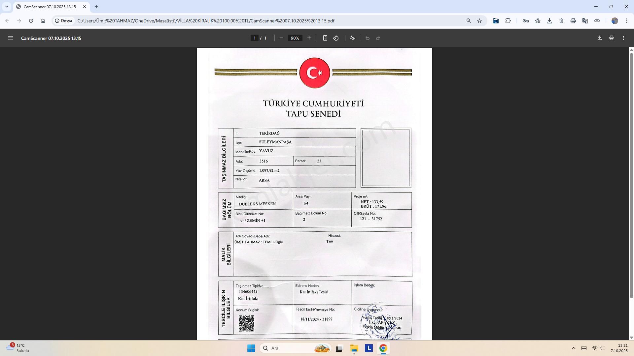Switch to CamScanner 07.10.2025 13.15 tab

click(50, 7)
